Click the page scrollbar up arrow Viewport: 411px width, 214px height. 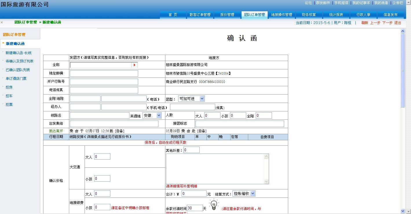point(403,31)
